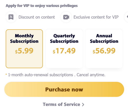The height and width of the screenshot is (108, 128).
Task: Click the "Discount on content" privilege label
Action: tap(37, 17)
